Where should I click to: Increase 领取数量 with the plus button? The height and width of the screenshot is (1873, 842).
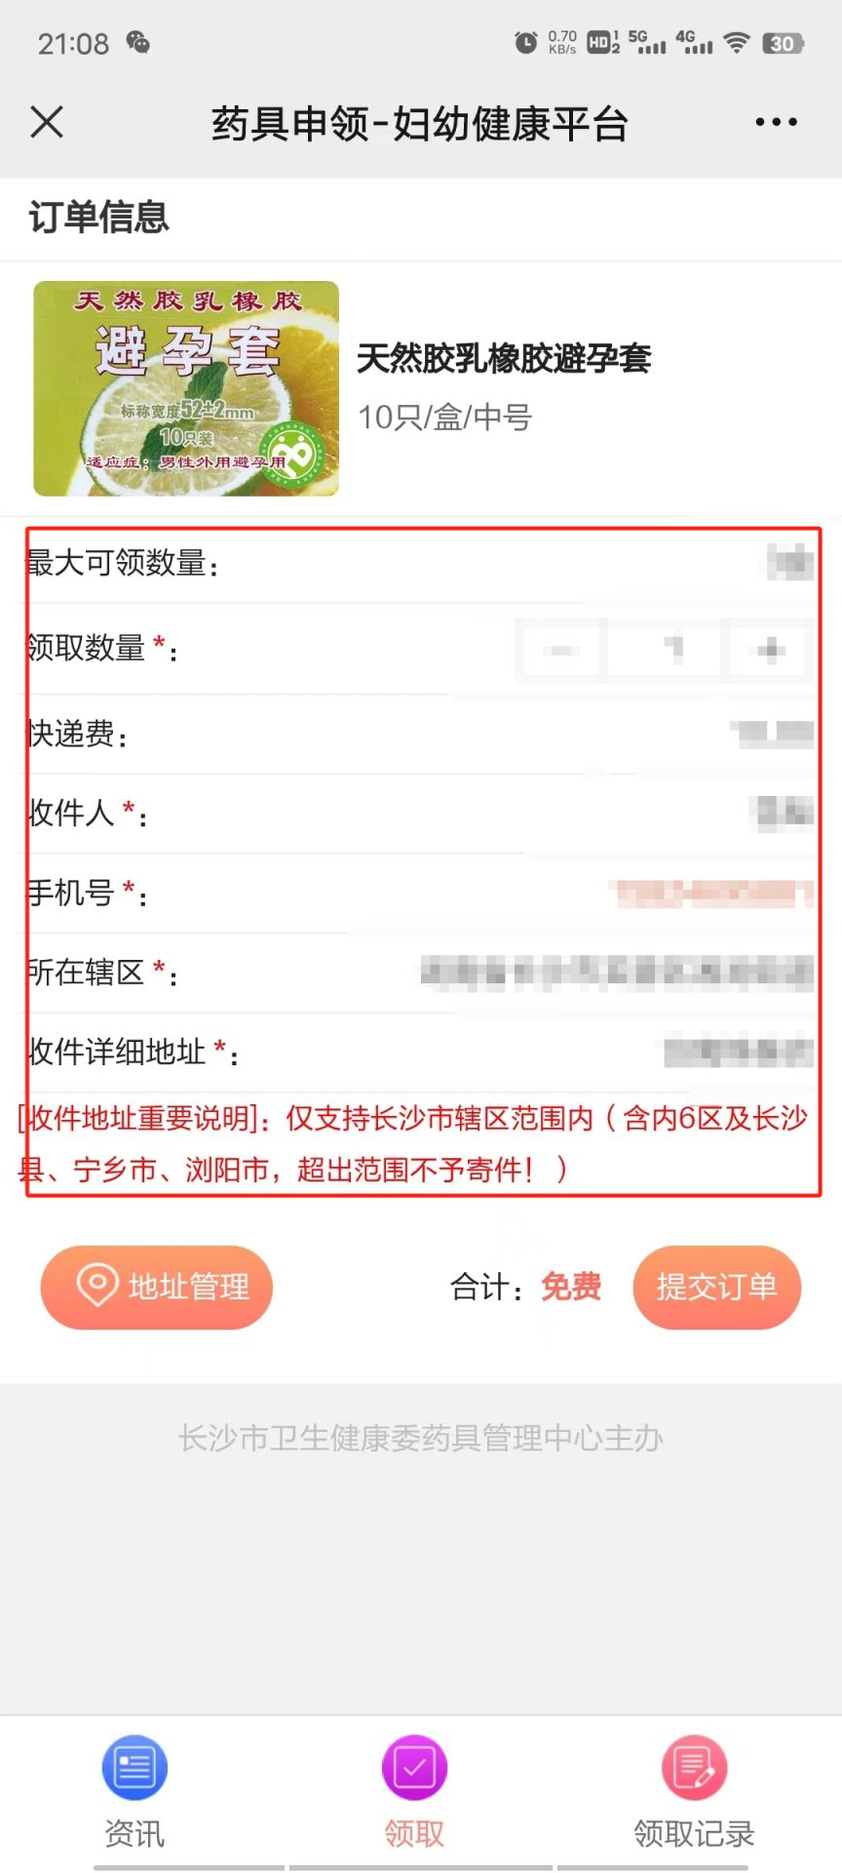[x=771, y=650]
